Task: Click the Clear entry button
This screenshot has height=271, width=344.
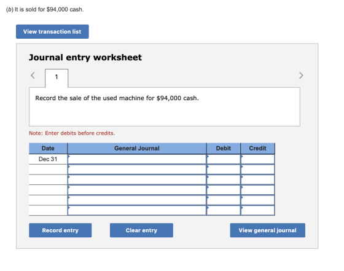Action: (x=141, y=230)
